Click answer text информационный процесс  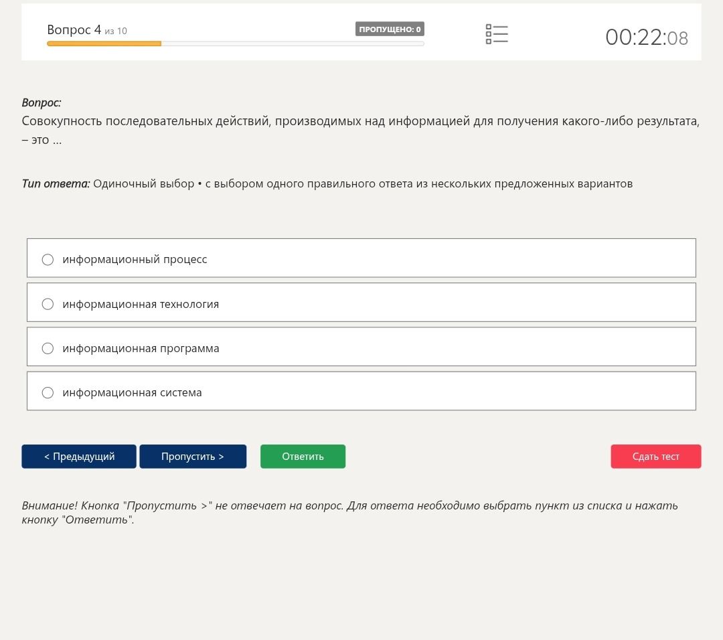pyautogui.click(x=135, y=260)
